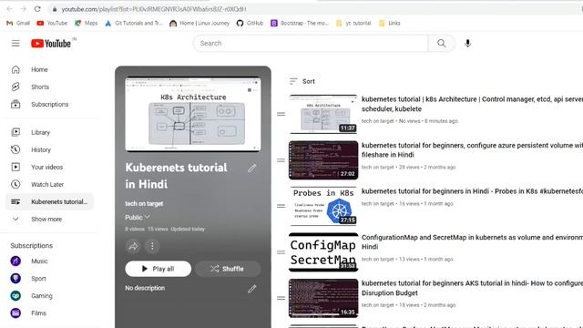Image resolution: width=583 pixels, height=328 pixels.
Task: Click in the YouTube search field
Action: point(311,44)
